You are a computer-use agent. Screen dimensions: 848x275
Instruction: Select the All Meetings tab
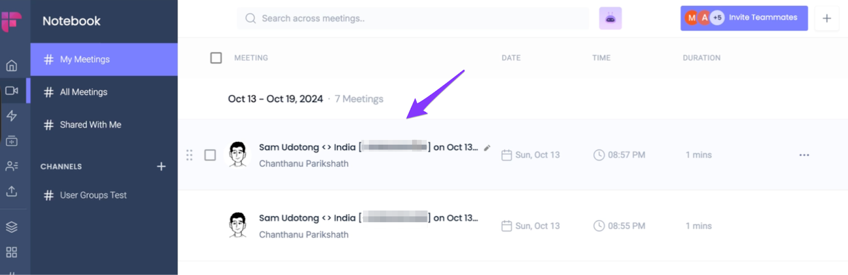tap(84, 92)
